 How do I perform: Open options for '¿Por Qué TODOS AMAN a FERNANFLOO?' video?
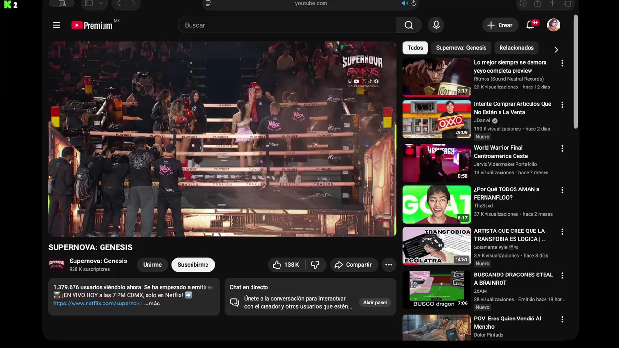tap(562, 190)
